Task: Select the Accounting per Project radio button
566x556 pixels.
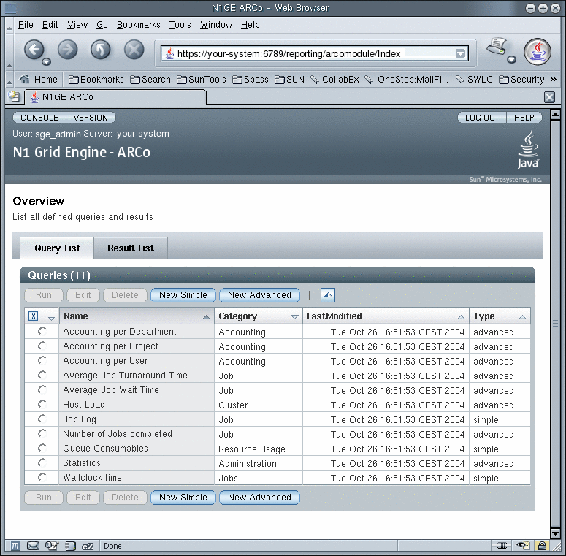Action: click(x=42, y=346)
